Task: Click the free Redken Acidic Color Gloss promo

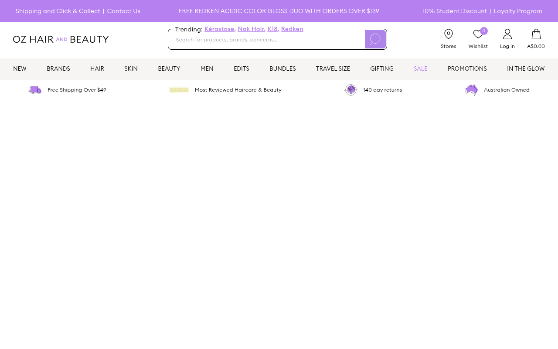Action: click(x=279, y=11)
